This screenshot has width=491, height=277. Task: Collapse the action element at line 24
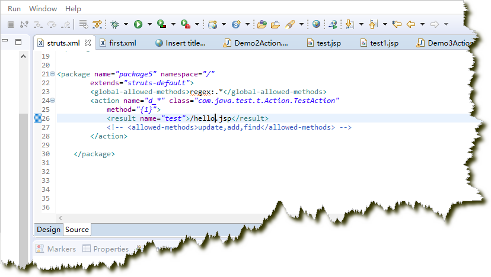click(x=53, y=101)
